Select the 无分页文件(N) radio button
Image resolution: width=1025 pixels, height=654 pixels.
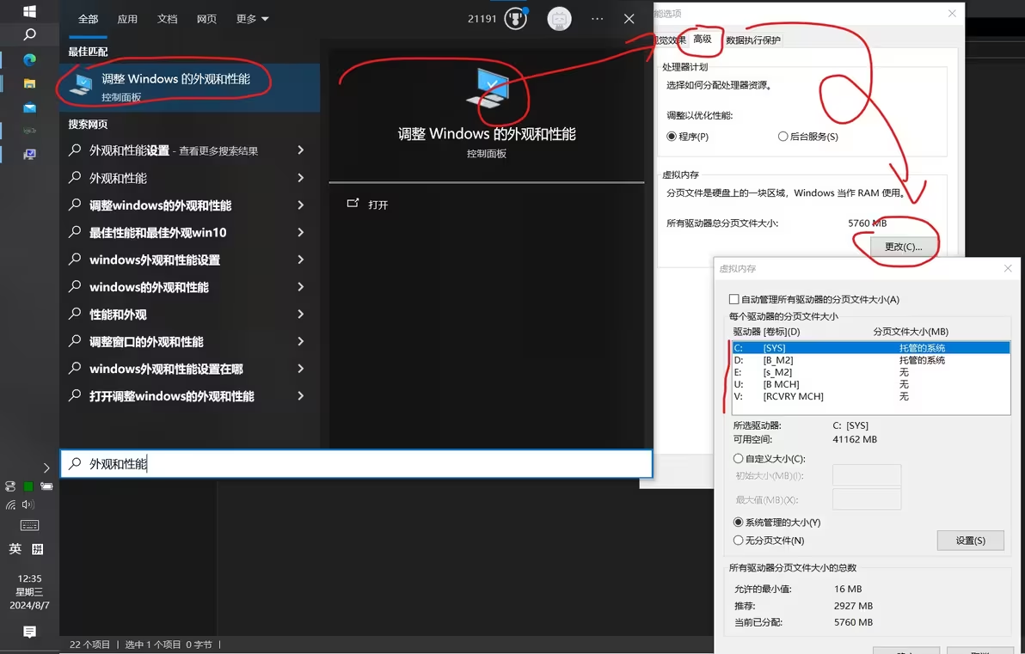coord(739,541)
